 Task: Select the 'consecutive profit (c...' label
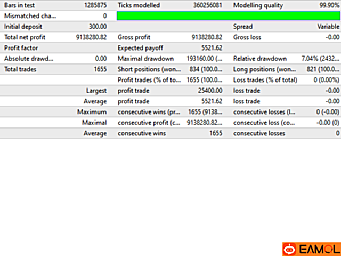pyautogui.click(x=149, y=123)
